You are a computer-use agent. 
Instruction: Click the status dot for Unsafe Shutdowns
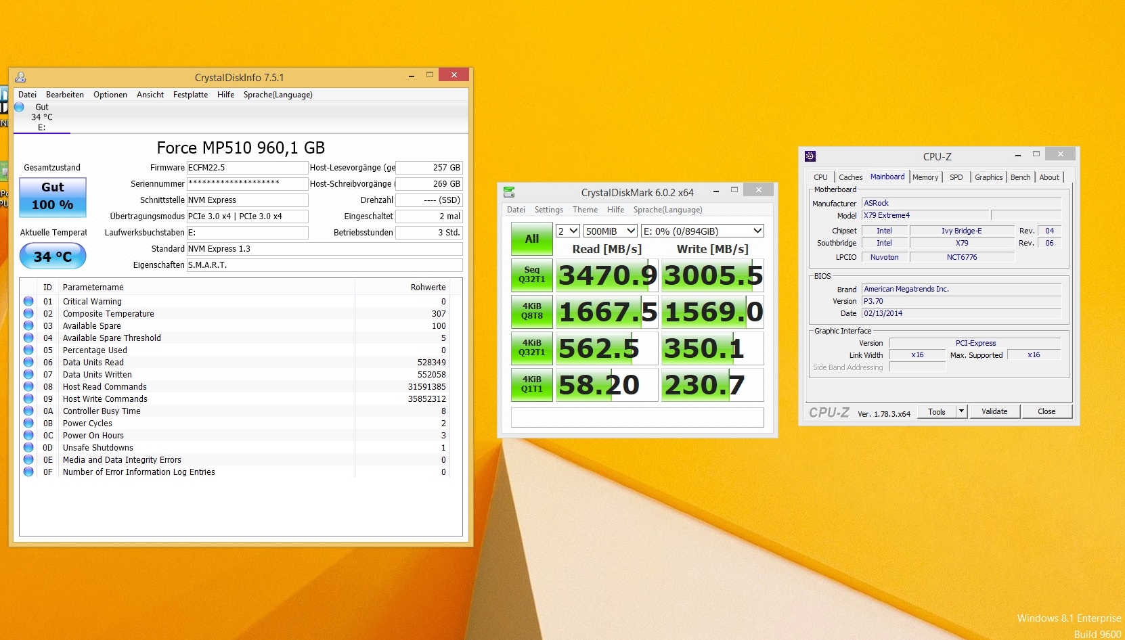[x=28, y=447]
